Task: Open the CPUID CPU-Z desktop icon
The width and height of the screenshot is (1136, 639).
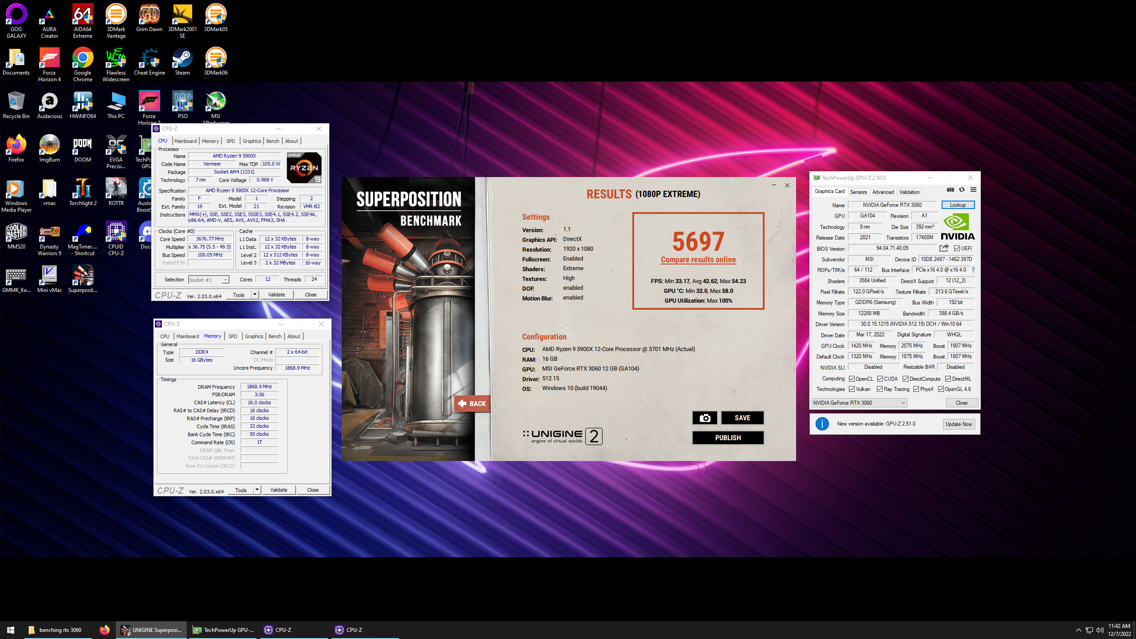Action: [x=116, y=238]
